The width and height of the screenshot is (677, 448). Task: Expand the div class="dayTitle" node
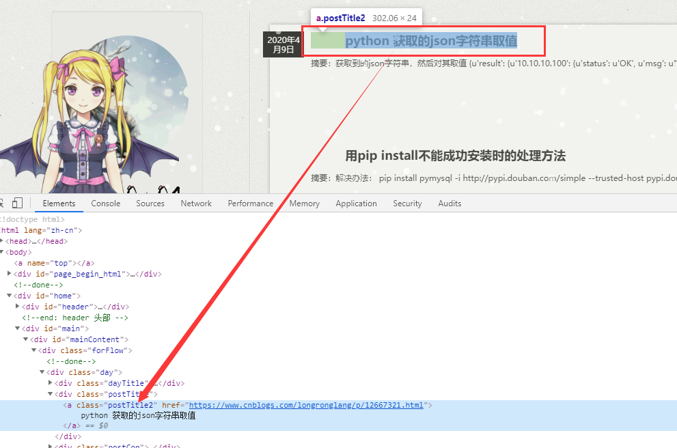(x=51, y=382)
